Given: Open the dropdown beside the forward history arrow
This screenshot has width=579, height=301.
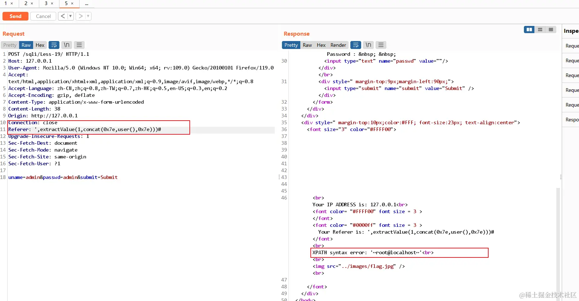Looking at the screenshot, I should pos(88,16).
